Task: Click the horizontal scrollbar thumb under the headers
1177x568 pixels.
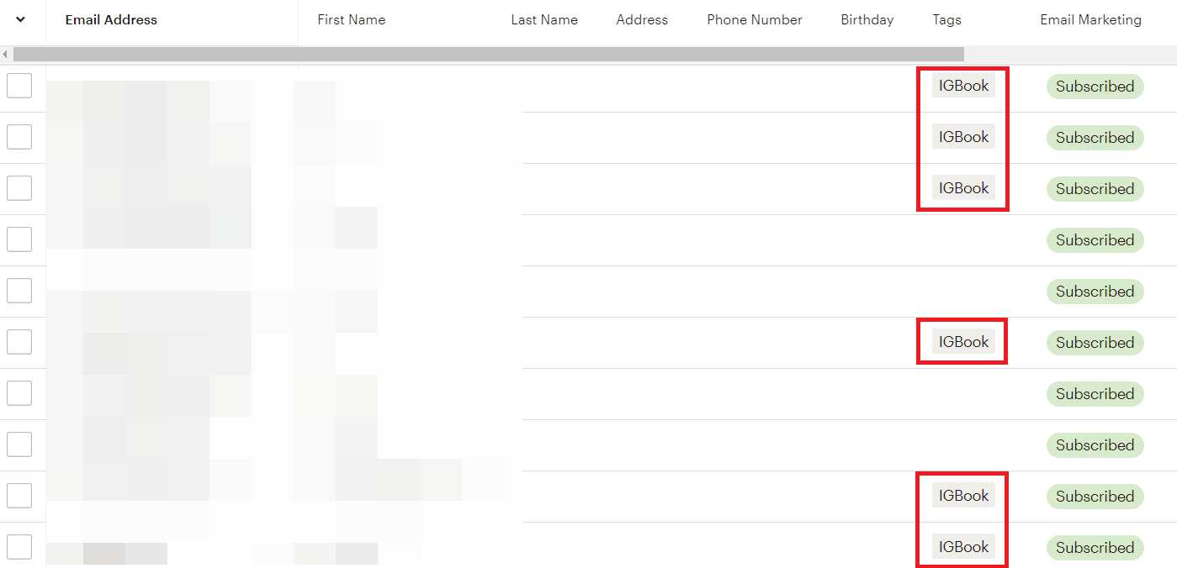Action: (x=489, y=55)
